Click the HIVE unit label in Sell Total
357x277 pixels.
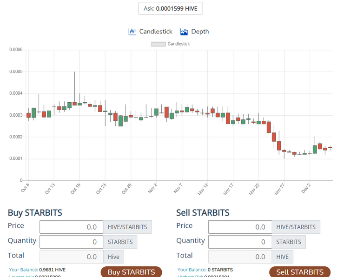point(283,257)
